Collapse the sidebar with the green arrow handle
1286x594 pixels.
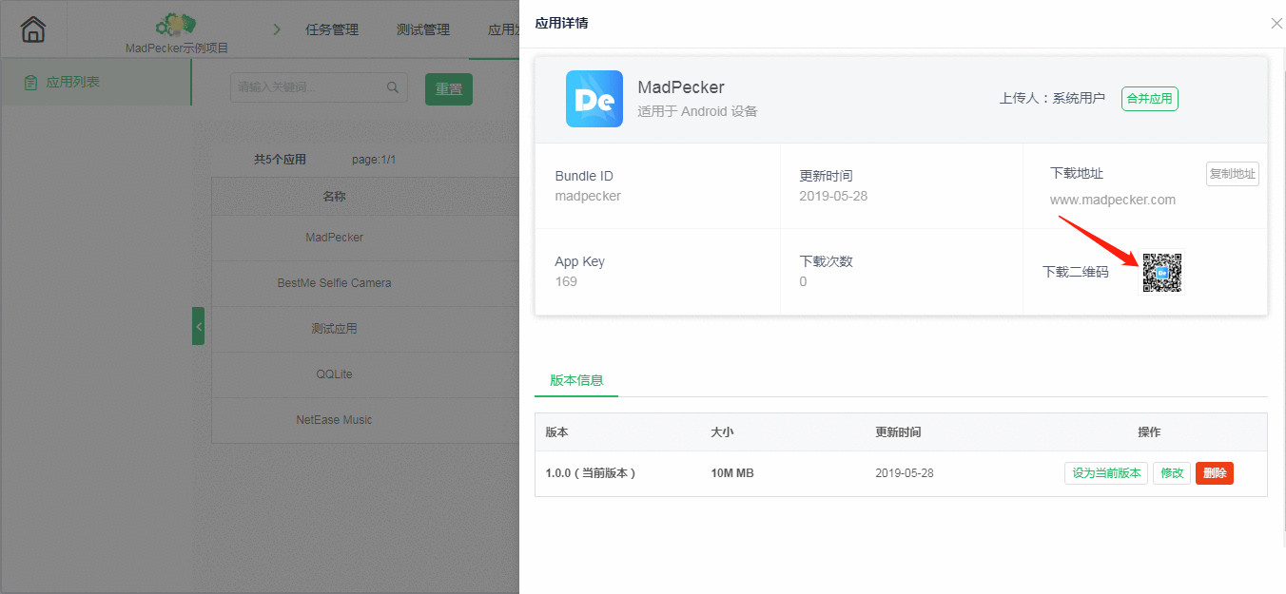tap(198, 326)
